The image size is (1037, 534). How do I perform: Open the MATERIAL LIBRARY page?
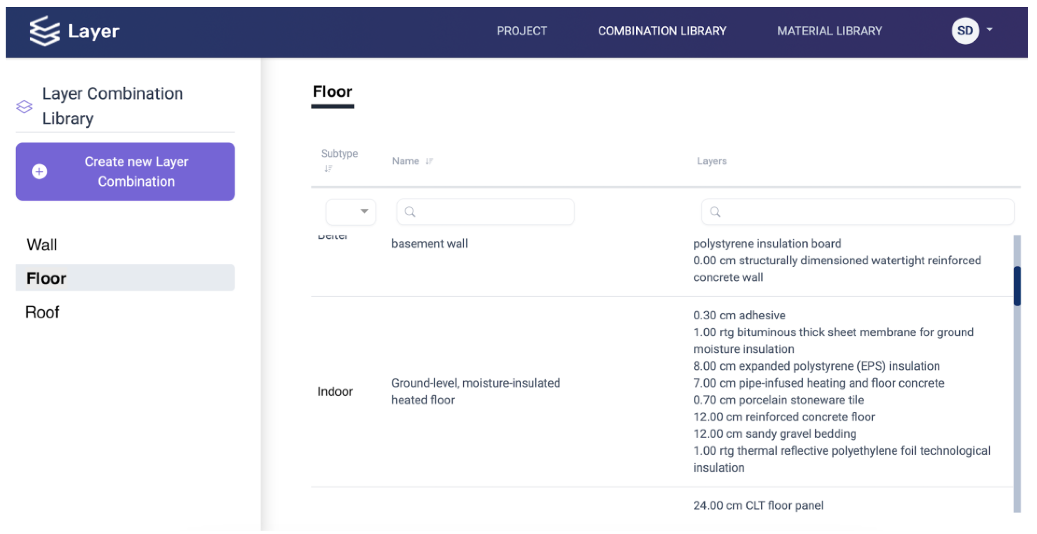click(829, 31)
